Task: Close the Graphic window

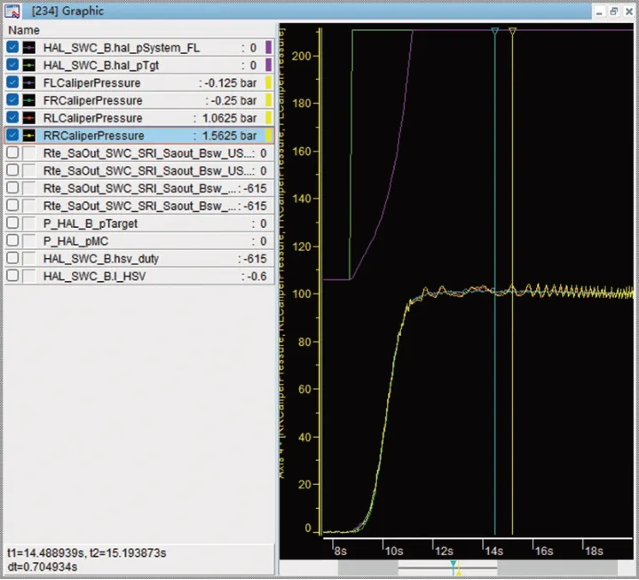Action: click(629, 11)
